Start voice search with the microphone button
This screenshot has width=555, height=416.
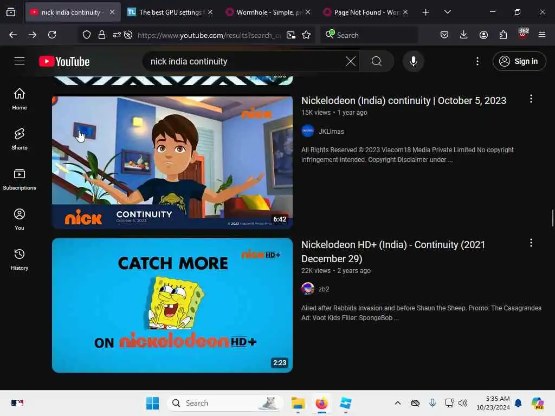pos(413,61)
